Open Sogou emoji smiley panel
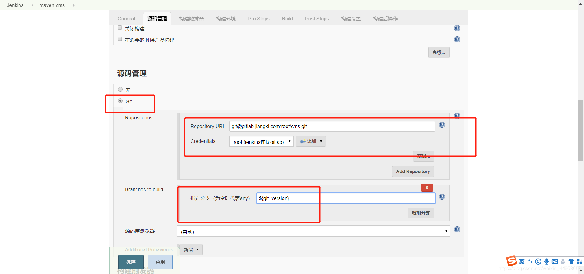This screenshot has width=584, height=274. (538, 262)
